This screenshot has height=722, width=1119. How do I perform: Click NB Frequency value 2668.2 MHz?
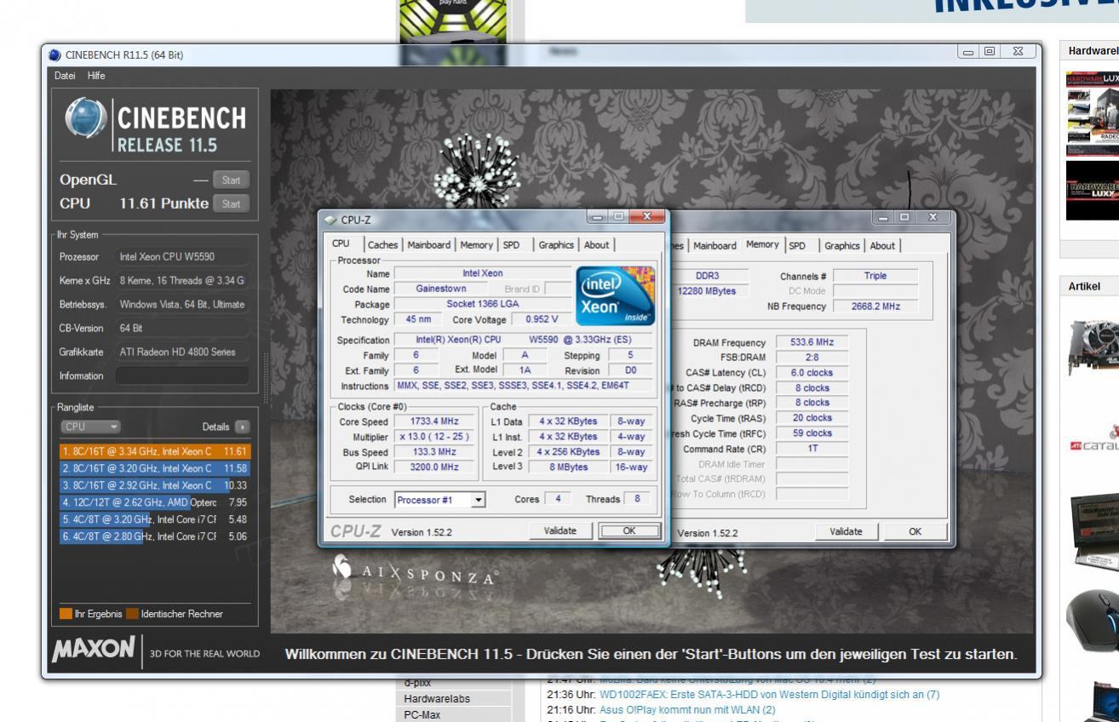875,306
